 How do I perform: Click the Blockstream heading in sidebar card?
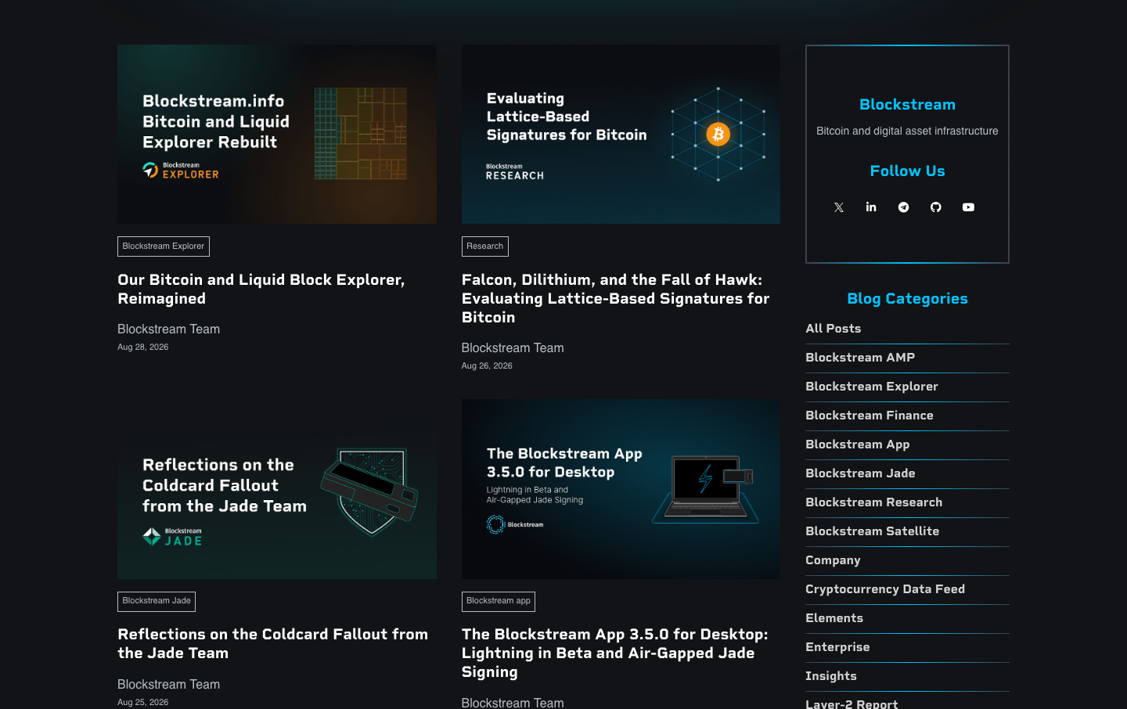(x=907, y=105)
